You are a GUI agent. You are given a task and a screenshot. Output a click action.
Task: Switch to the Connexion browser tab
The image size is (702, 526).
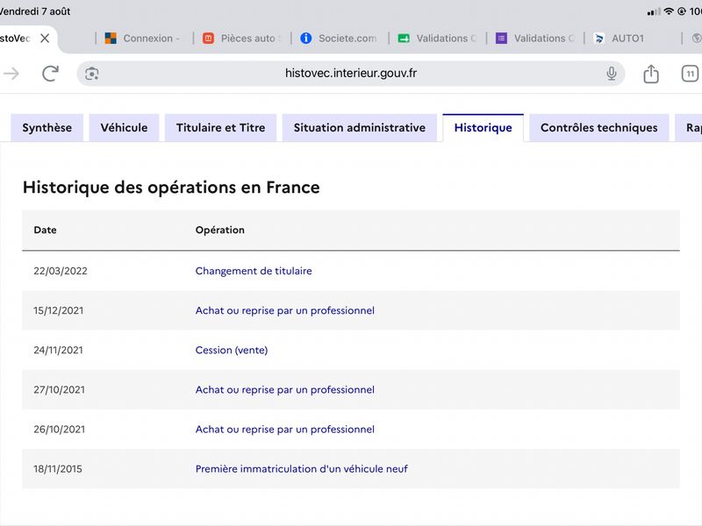pyautogui.click(x=142, y=39)
